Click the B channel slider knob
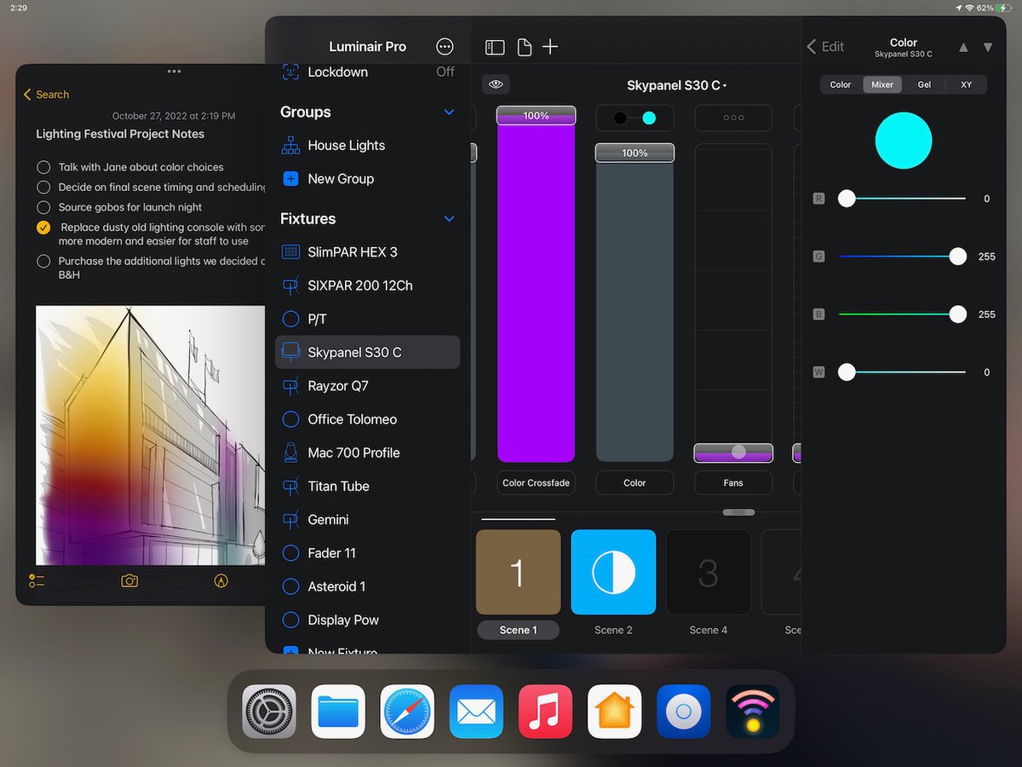1022x767 pixels. [x=958, y=314]
